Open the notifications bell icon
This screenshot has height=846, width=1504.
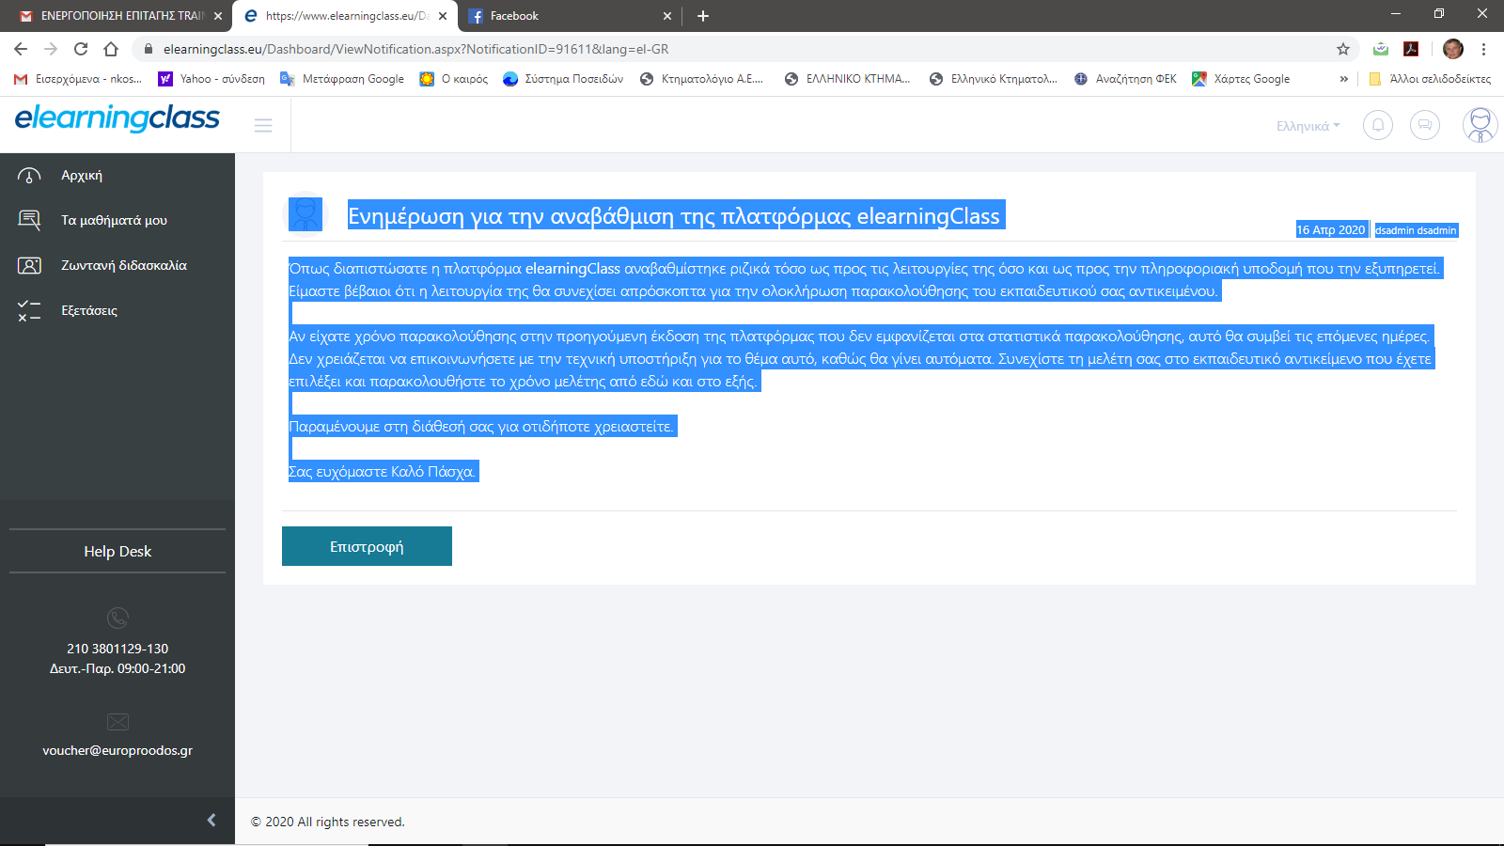pyautogui.click(x=1378, y=125)
